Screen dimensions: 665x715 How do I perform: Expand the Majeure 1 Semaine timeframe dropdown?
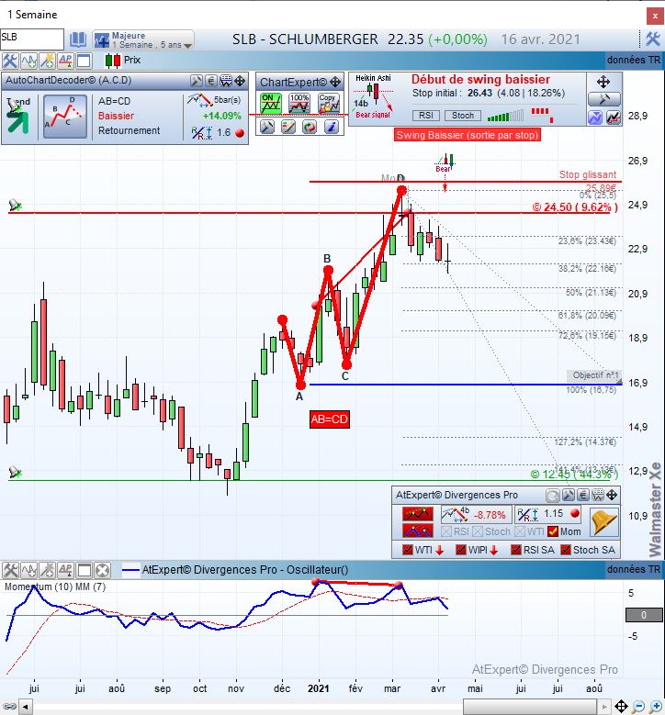tap(143, 39)
